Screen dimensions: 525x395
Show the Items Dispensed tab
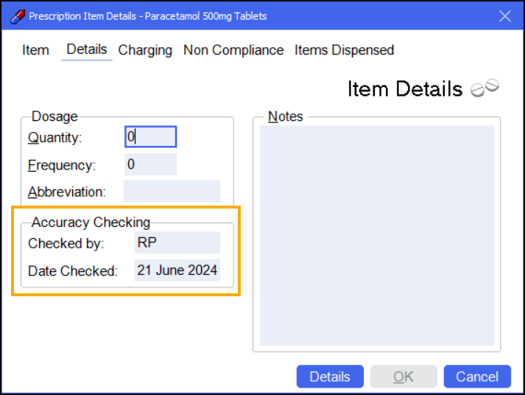344,50
